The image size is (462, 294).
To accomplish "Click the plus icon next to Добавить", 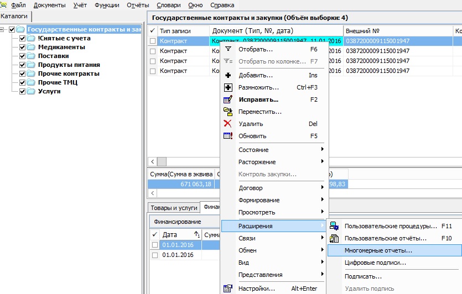I will point(227,75).
